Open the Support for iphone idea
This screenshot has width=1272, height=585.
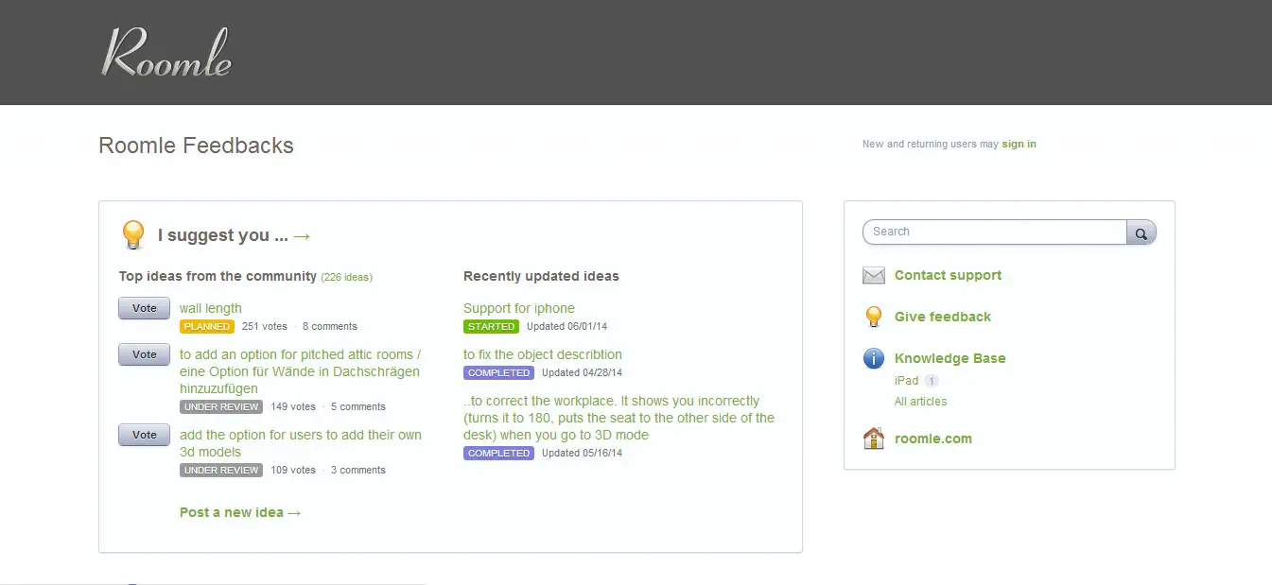point(519,308)
